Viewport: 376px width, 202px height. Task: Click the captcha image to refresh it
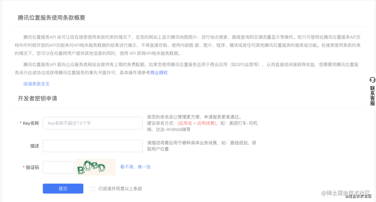[x=95, y=167]
